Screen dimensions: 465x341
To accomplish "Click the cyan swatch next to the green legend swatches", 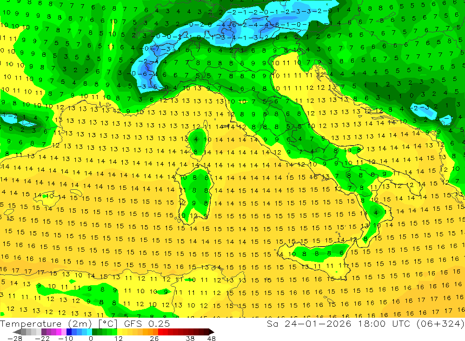I will tap(89, 332).
